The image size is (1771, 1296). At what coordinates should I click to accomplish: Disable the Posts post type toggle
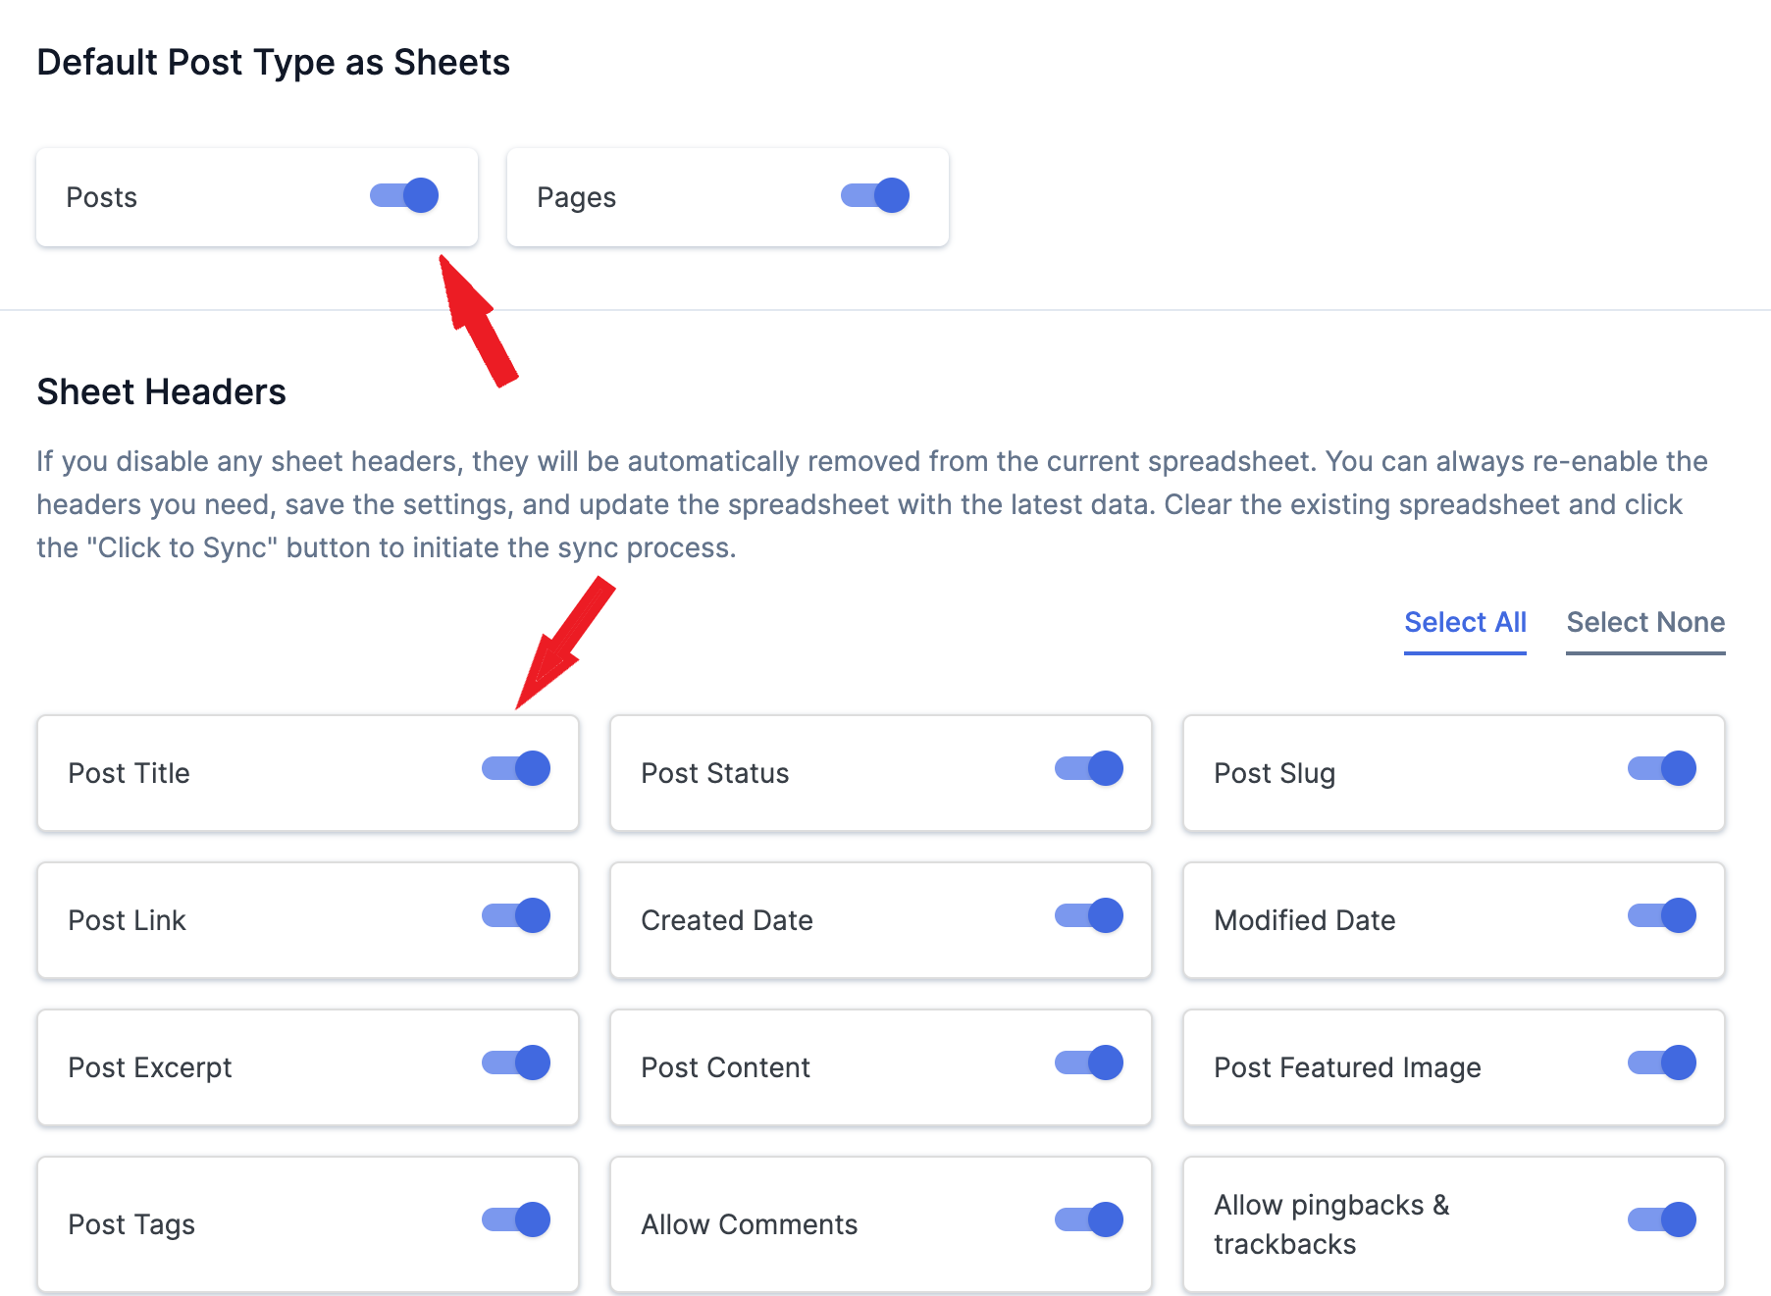(x=404, y=195)
